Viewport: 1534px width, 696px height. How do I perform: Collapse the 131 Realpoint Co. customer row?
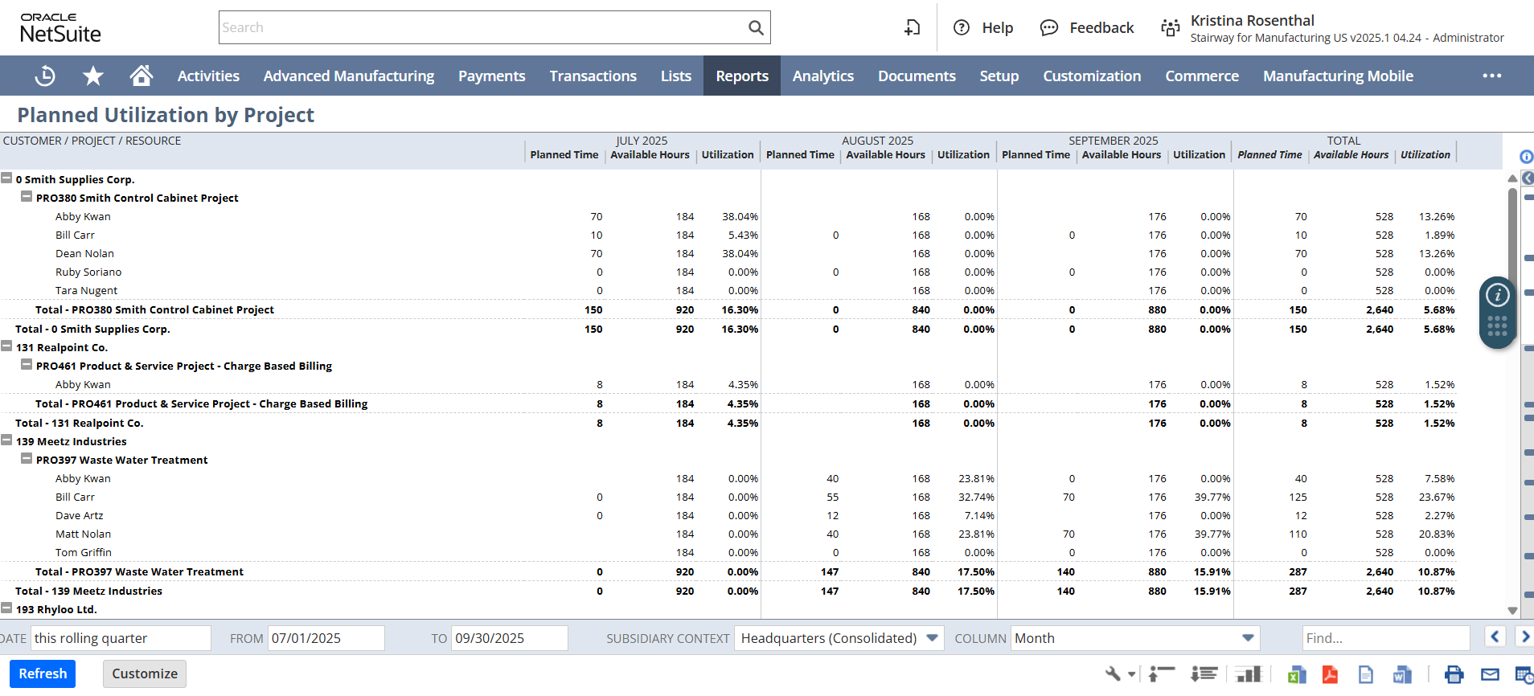[x=6, y=346]
